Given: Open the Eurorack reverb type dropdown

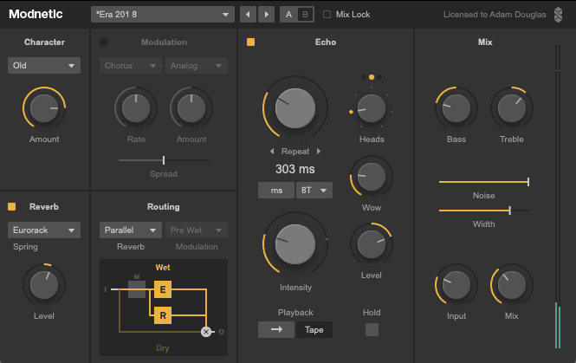Looking at the screenshot, I should (x=44, y=230).
